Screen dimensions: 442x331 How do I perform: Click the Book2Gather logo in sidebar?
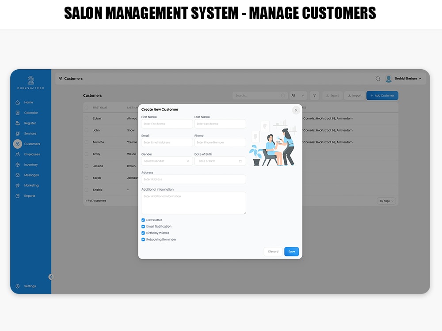click(x=31, y=83)
